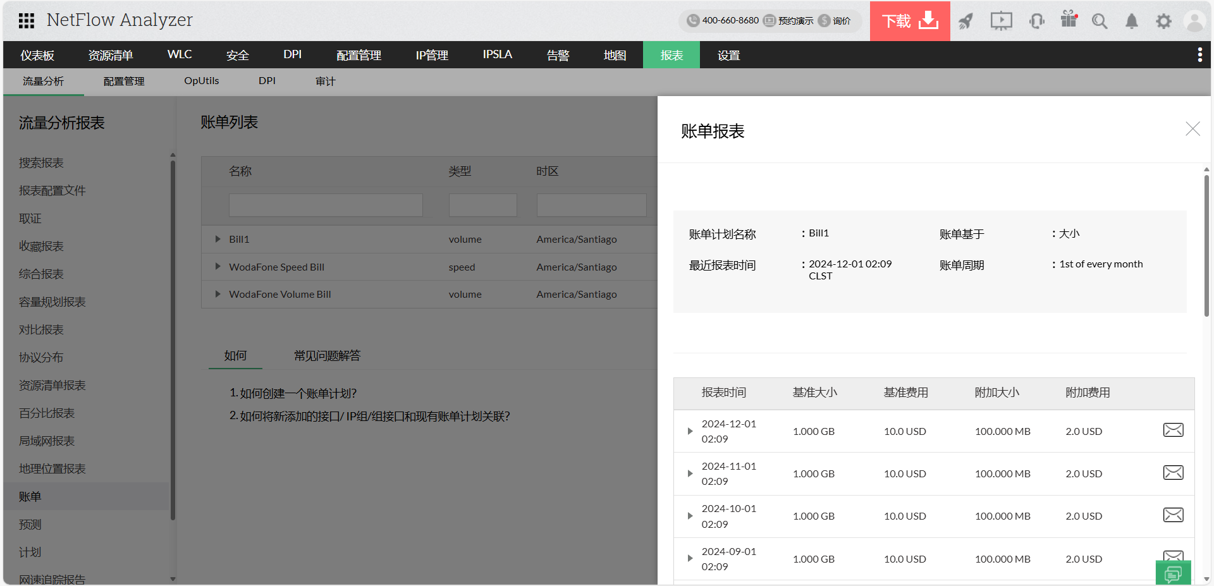Image resolution: width=1214 pixels, height=586 pixels.
Task: Open the gift box icon
Action: pyautogui.click(x=1069, y=20)
